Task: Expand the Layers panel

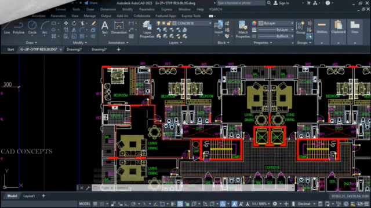Action: click(x=175, y=43)
